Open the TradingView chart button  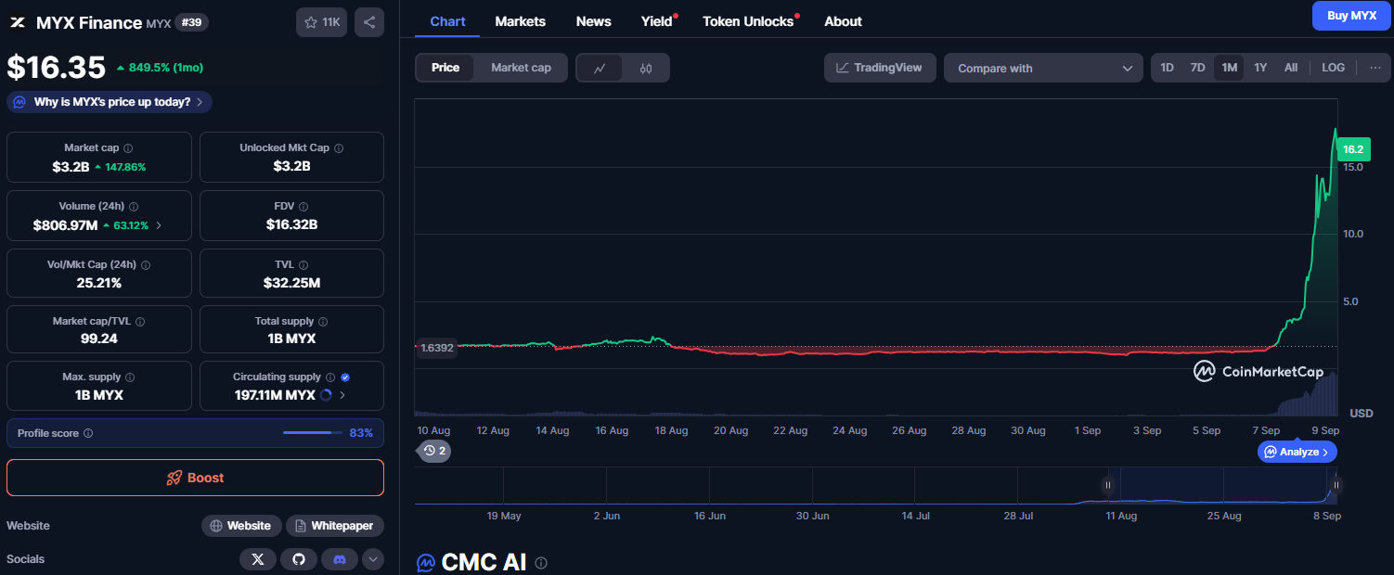pyautogui.click(x=880, y=68)
